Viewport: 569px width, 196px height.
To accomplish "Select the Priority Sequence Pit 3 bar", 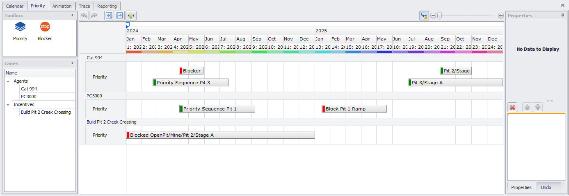I will pos(190,83).
